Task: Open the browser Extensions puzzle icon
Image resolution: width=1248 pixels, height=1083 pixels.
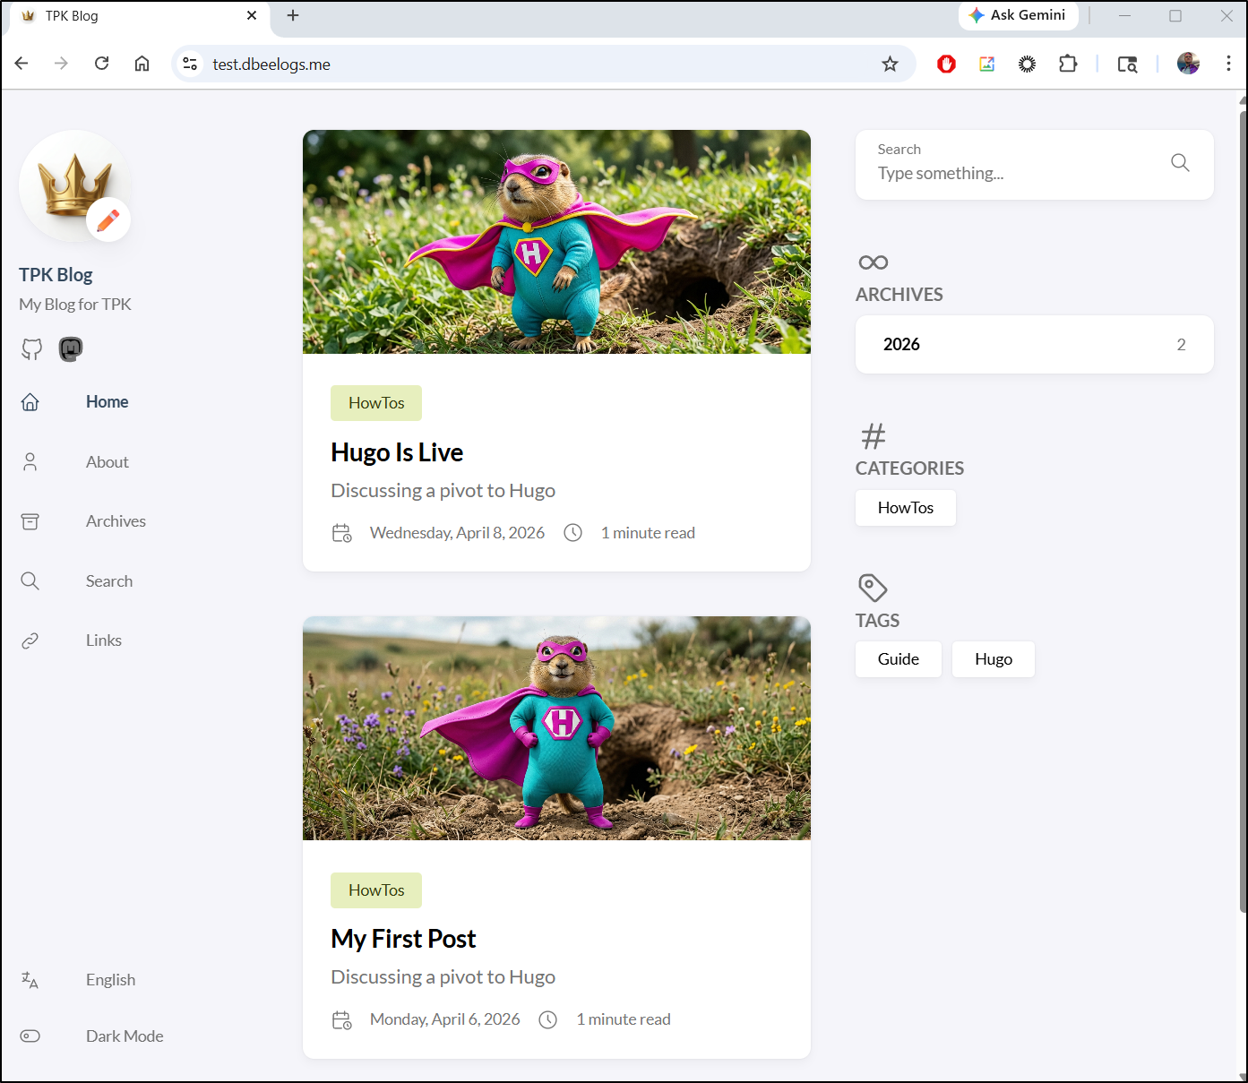Action: 1067,64
